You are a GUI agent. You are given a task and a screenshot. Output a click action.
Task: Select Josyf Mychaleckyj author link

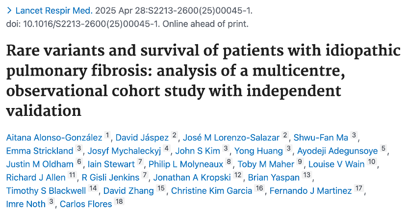(124, 151)
